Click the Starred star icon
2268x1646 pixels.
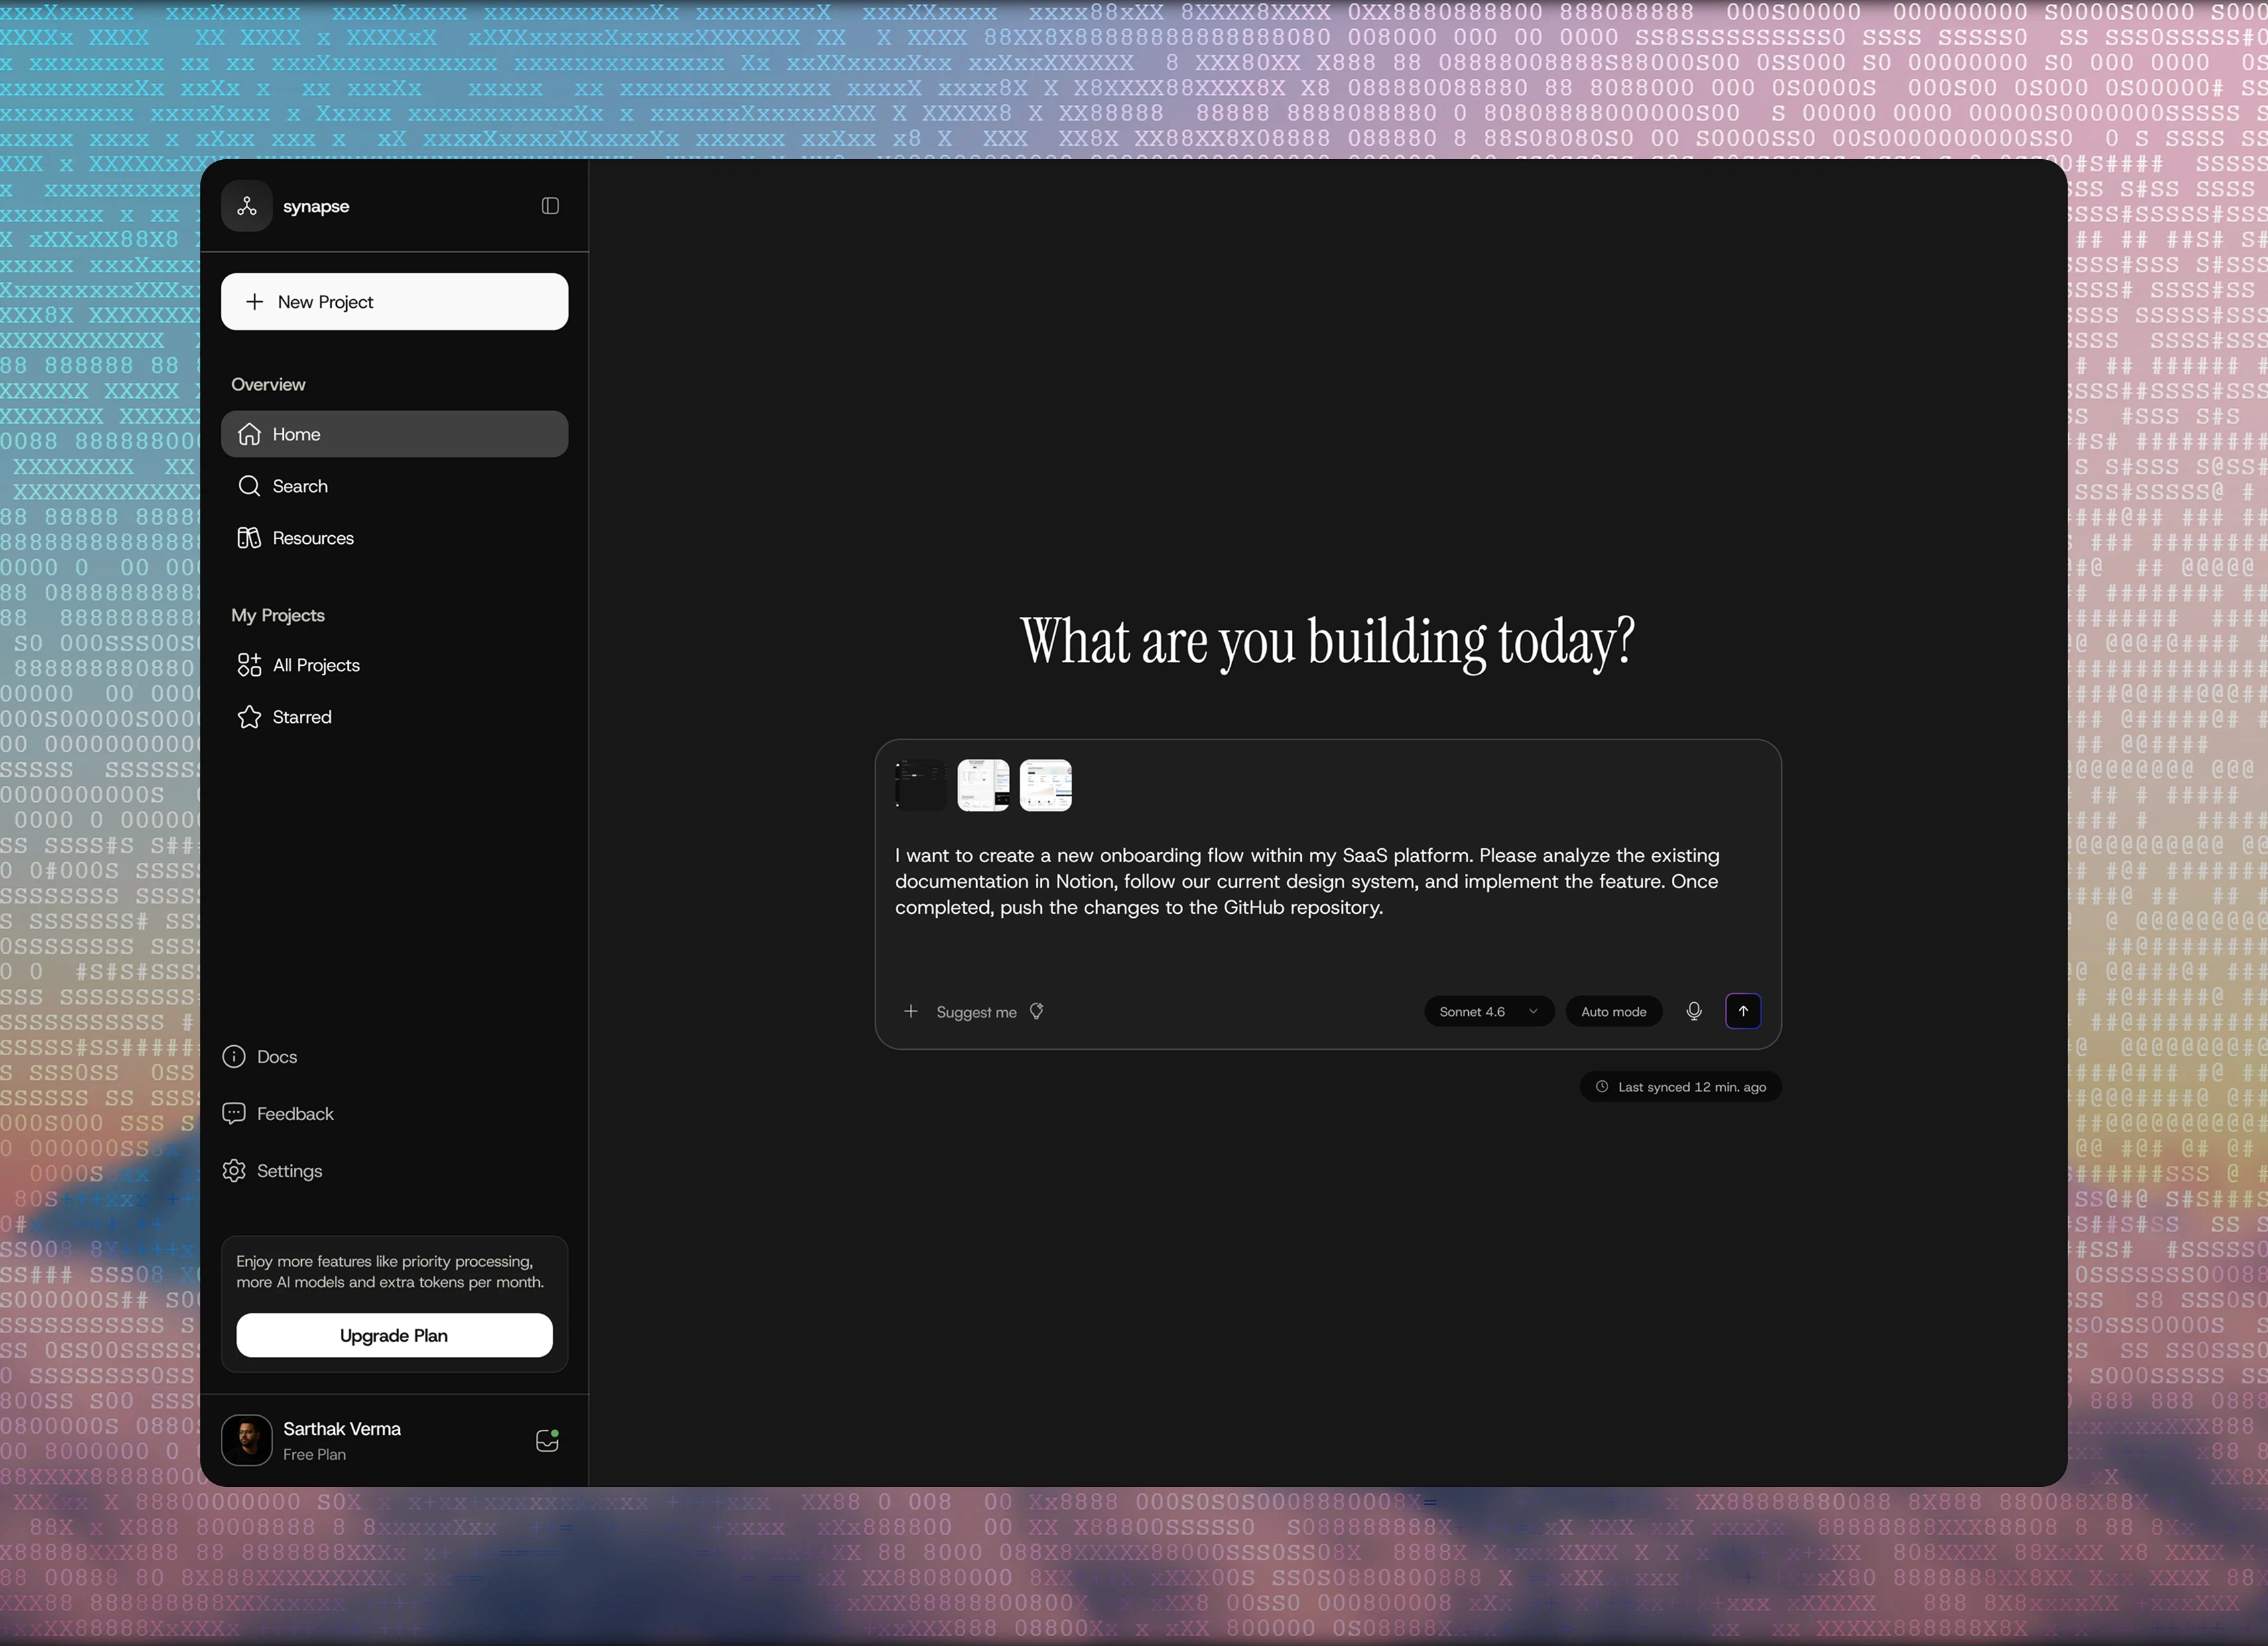point(249,717)
